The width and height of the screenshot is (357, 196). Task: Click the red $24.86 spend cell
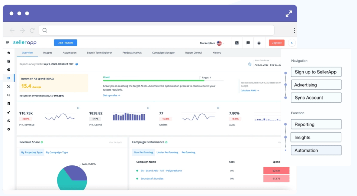[276, 171]
